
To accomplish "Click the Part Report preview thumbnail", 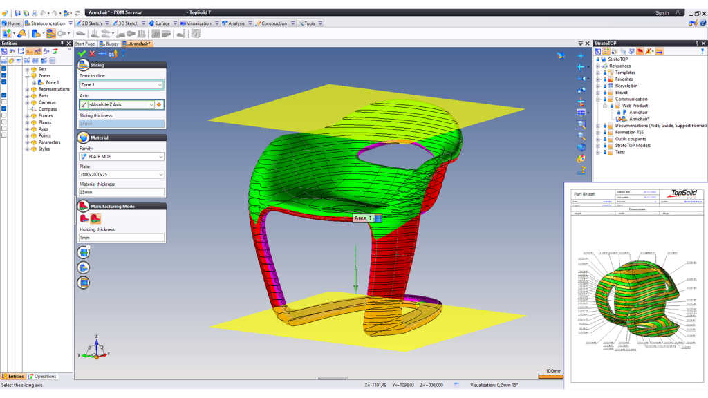I will [637, 285].
